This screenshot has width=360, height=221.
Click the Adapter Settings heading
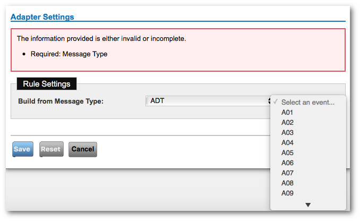pyautogui.click(x=42, y=17)
